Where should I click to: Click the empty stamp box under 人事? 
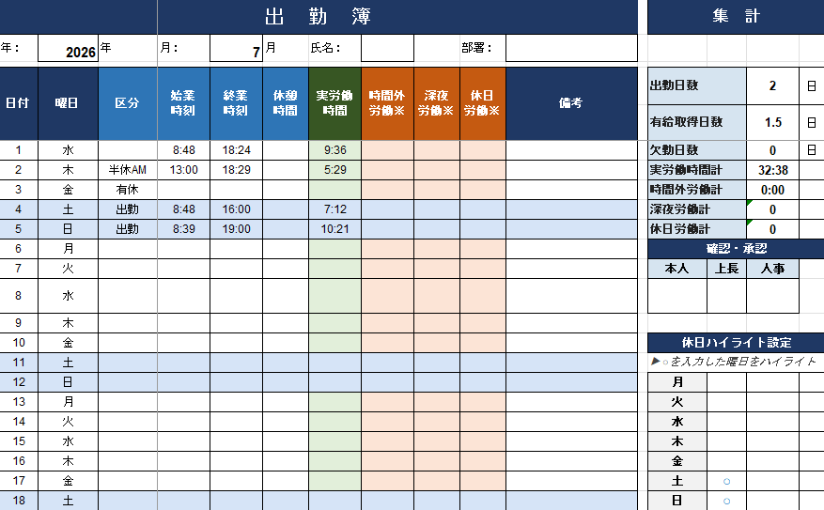click(x=772, y=296)
